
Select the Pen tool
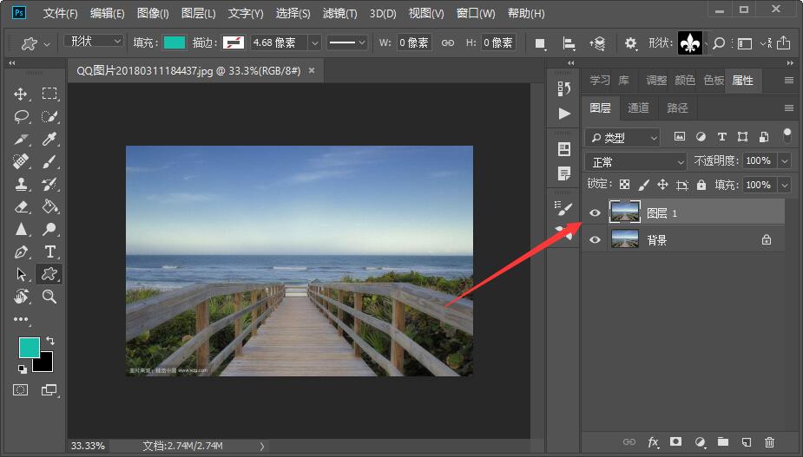point(21,251)
